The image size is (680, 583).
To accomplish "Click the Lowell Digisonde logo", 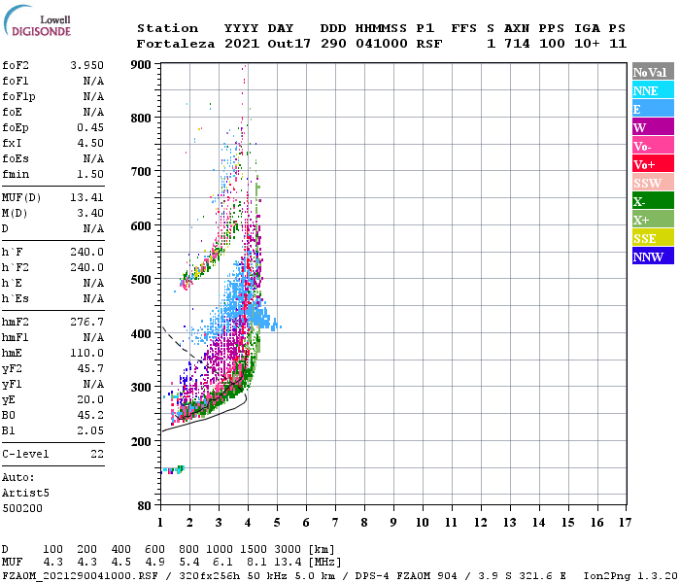I will click(37, 20).
